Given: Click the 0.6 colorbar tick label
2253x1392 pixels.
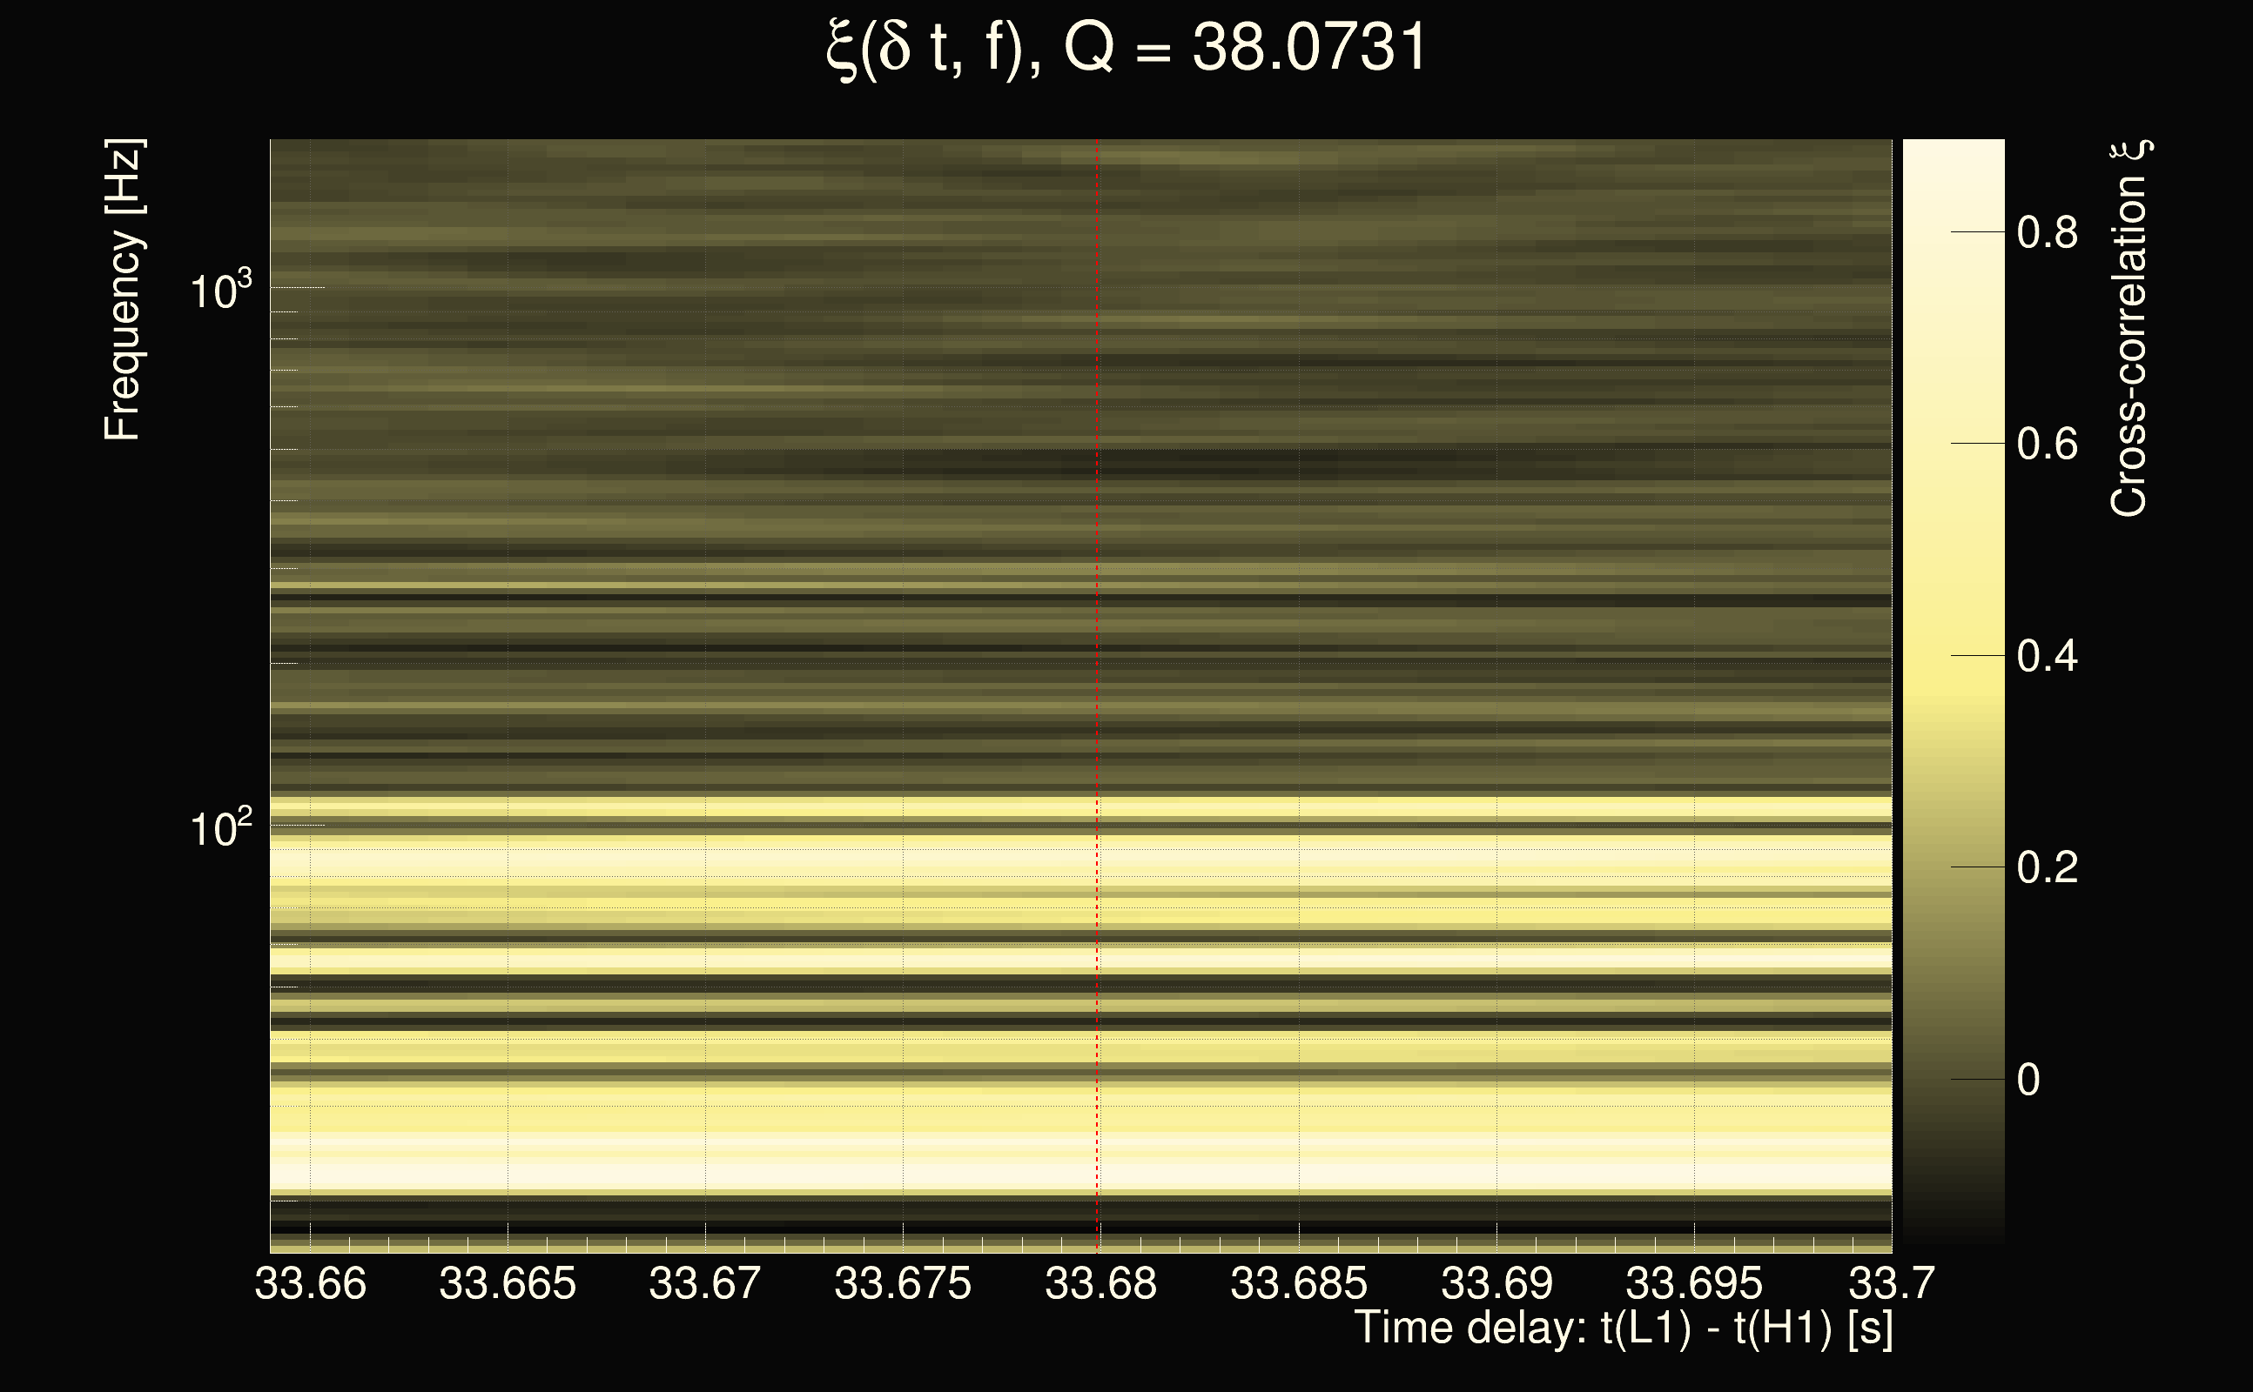Looking at the screenshot, I should pos(2047,444).
